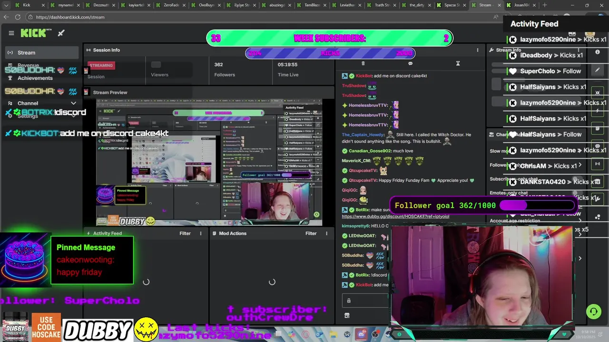Click the chat message input field
This screenshot has width=609, height=342.
tap(365, 300)
